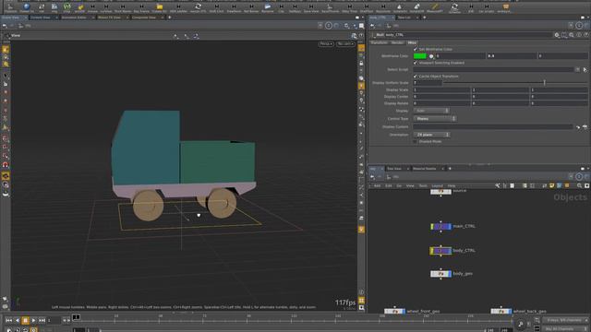Switch to the Tree View tab
This screenshot has width=591, height=332.
coord(394,169)
